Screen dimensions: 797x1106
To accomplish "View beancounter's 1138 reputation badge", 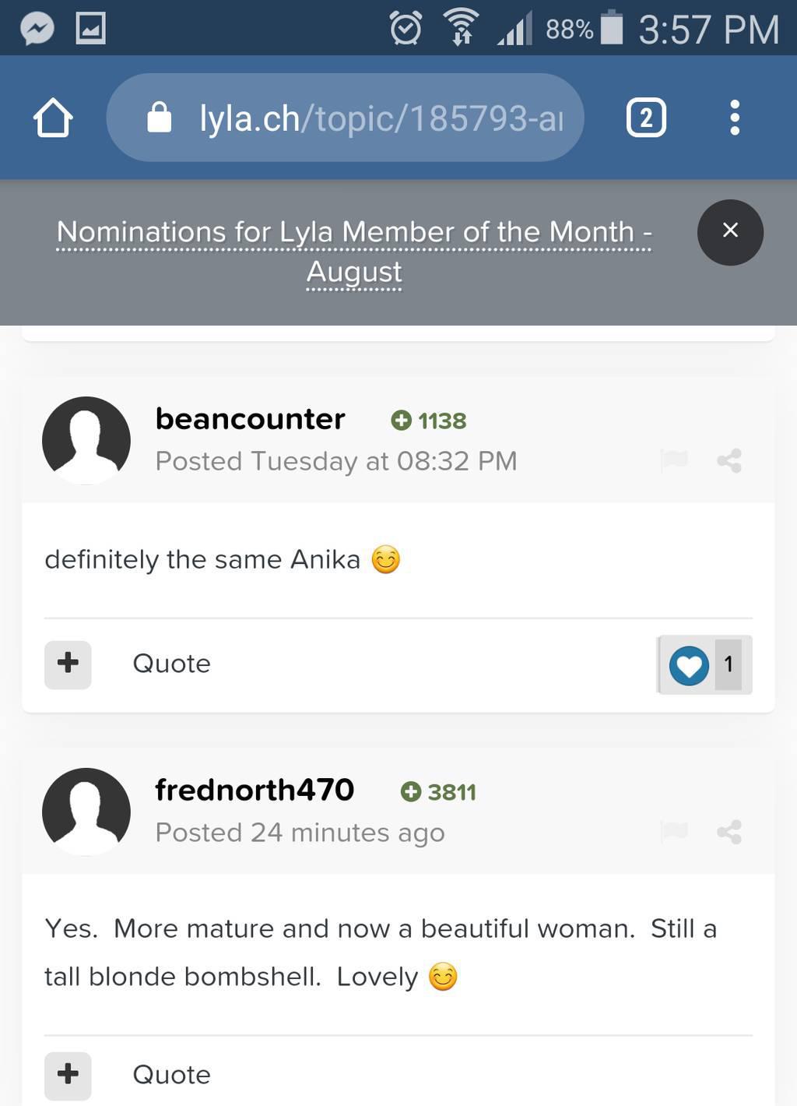I will [429, 421].
